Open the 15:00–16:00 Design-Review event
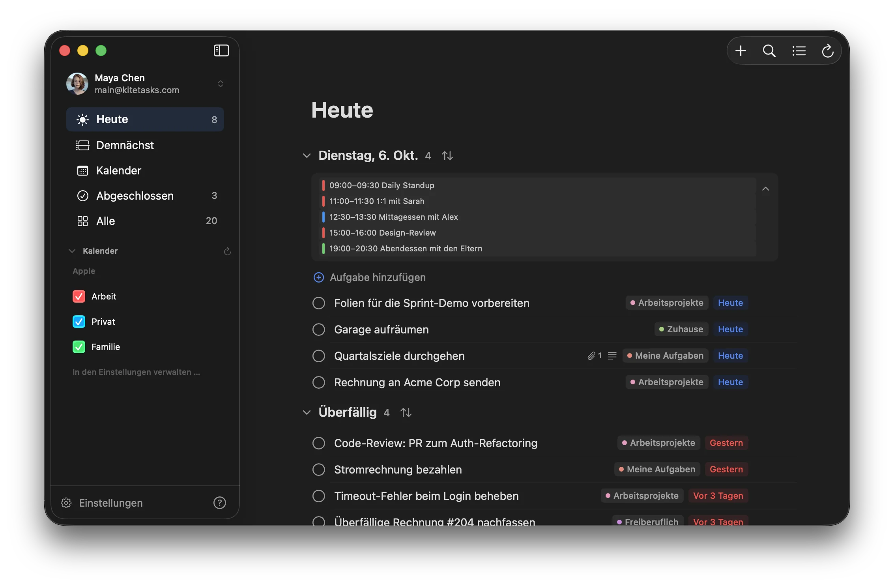The image size is (894, 584). pos(537,233)
